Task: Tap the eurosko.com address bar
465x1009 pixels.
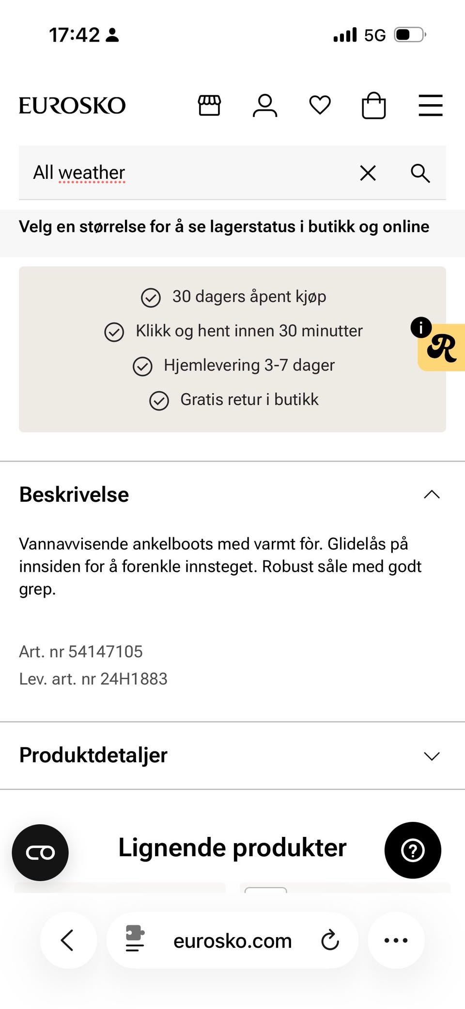Action: [232, 940]
